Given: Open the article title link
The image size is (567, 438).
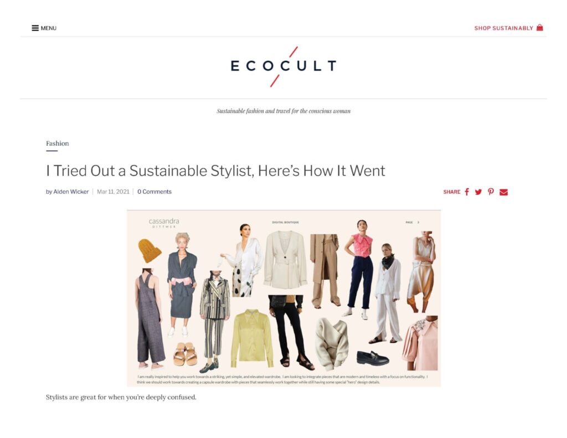Looking at the screenshot, I should pos(215,171).
